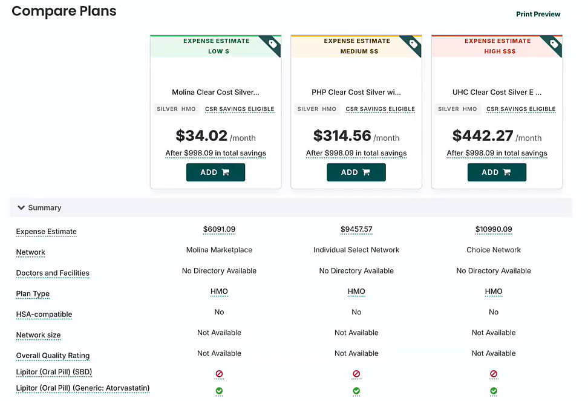The height and width of the screenshot is (401, 588).
Task: Add the UHC Clear Cost Silver plan
Action: click(x=497, y=172)
